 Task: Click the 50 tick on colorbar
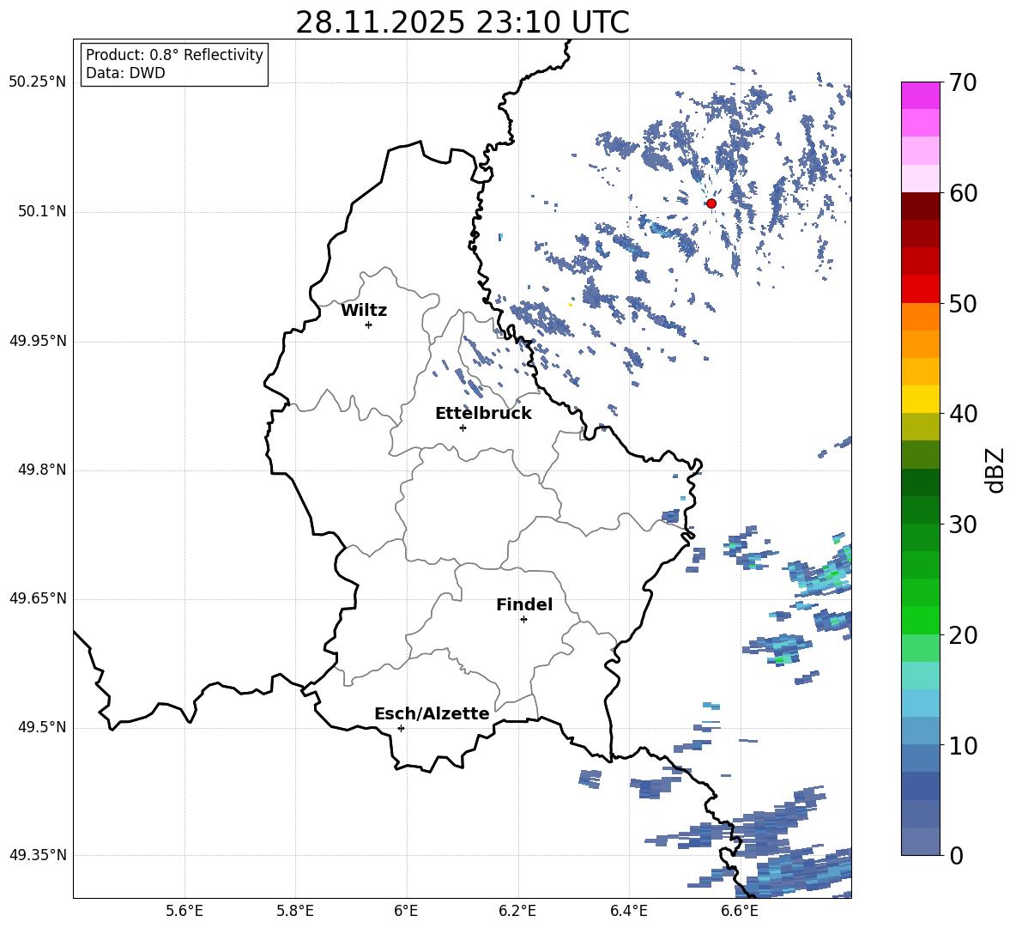[964, 303]
